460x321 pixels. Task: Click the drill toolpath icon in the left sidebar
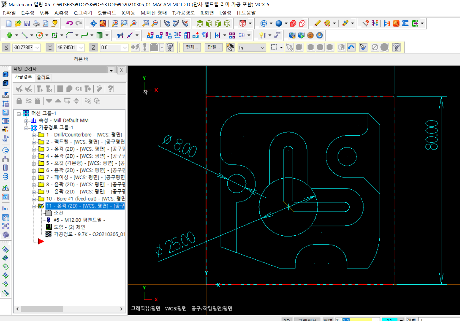(5, 95)
